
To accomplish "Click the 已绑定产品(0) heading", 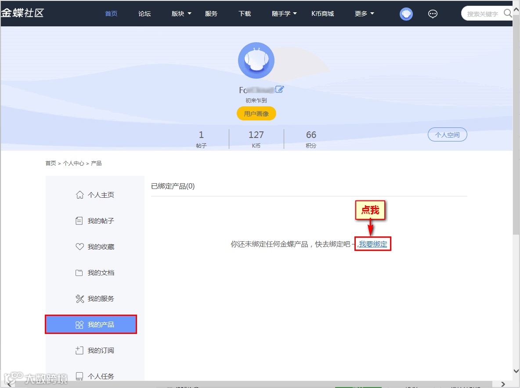I will (173, 186).
